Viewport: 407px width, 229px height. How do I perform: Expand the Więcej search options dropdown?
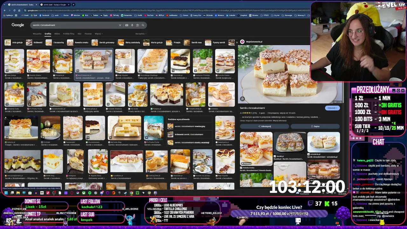coord(99,34)
